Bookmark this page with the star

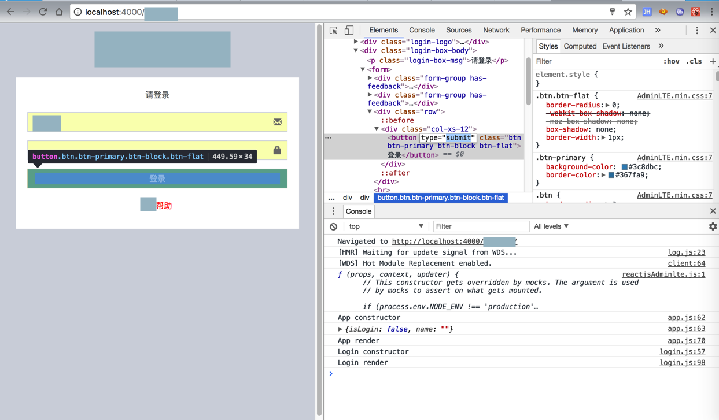click(628, 12)
